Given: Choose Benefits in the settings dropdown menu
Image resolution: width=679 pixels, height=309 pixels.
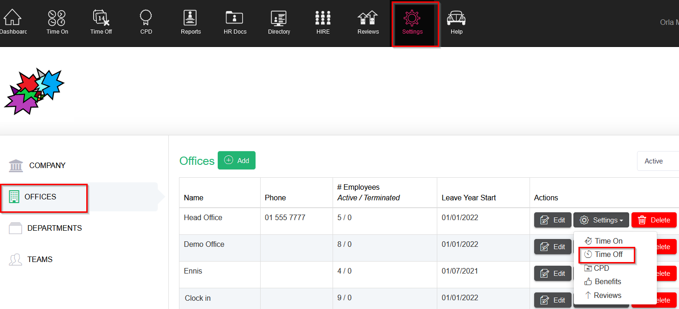Looking at the screenshot, I should click(x=607, y=281).
